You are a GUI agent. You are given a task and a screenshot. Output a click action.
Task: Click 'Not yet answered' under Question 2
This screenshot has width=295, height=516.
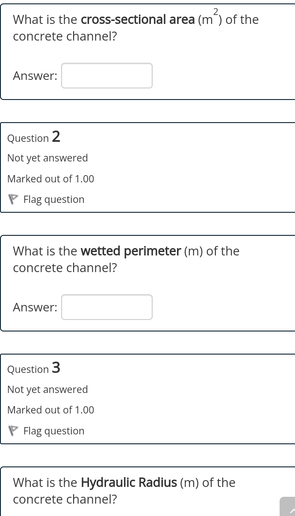(47, 158)
